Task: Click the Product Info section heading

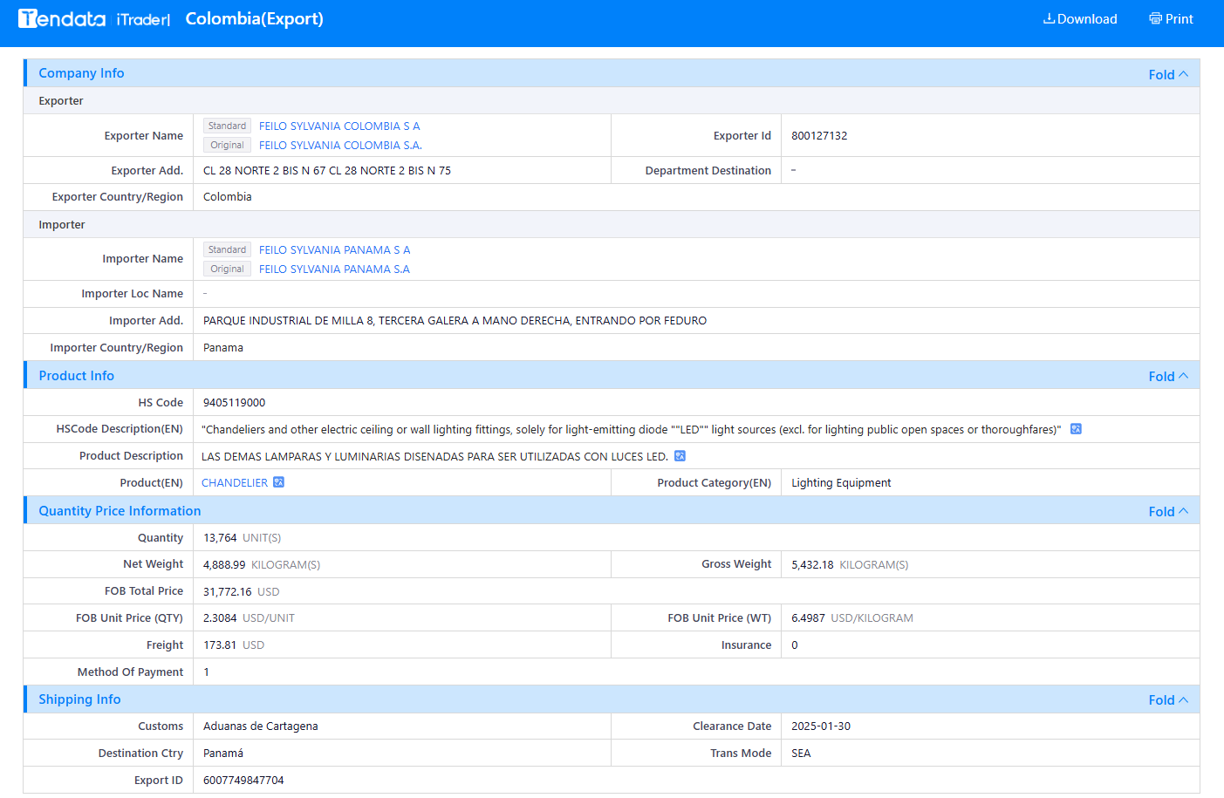Action: pyautogui.click(x=76, y=376)
